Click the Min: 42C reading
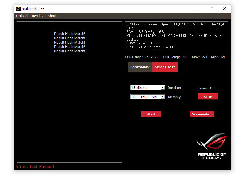Image resolution: width=246 pixels, height=181 pixels. click(218, 57)
